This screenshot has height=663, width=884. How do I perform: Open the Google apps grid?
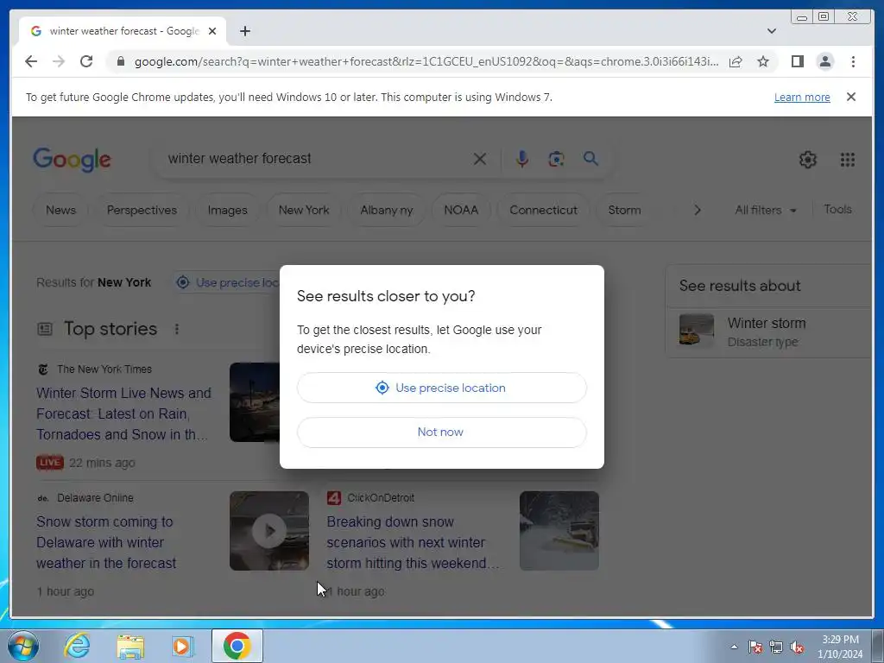point(848,160)
